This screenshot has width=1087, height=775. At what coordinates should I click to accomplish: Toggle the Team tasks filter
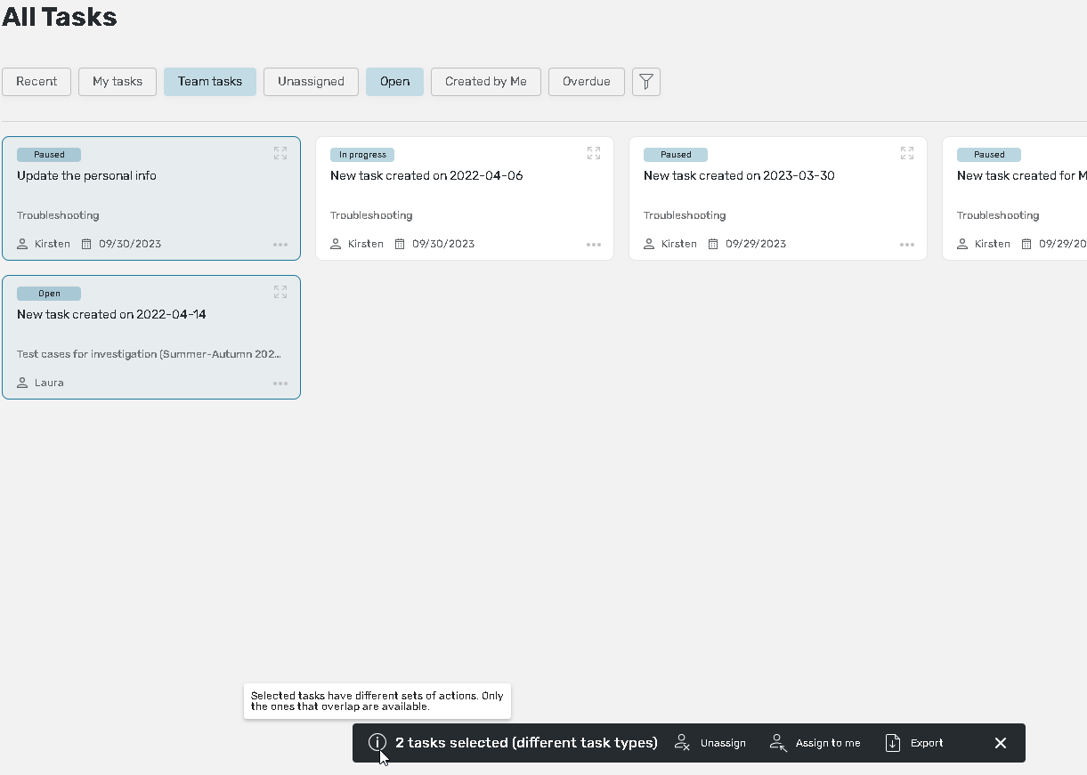pos(210,82)
